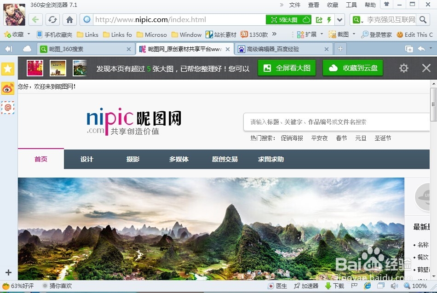
Task: Open the mail @ sidebar icon
Action: pos(8,107)
